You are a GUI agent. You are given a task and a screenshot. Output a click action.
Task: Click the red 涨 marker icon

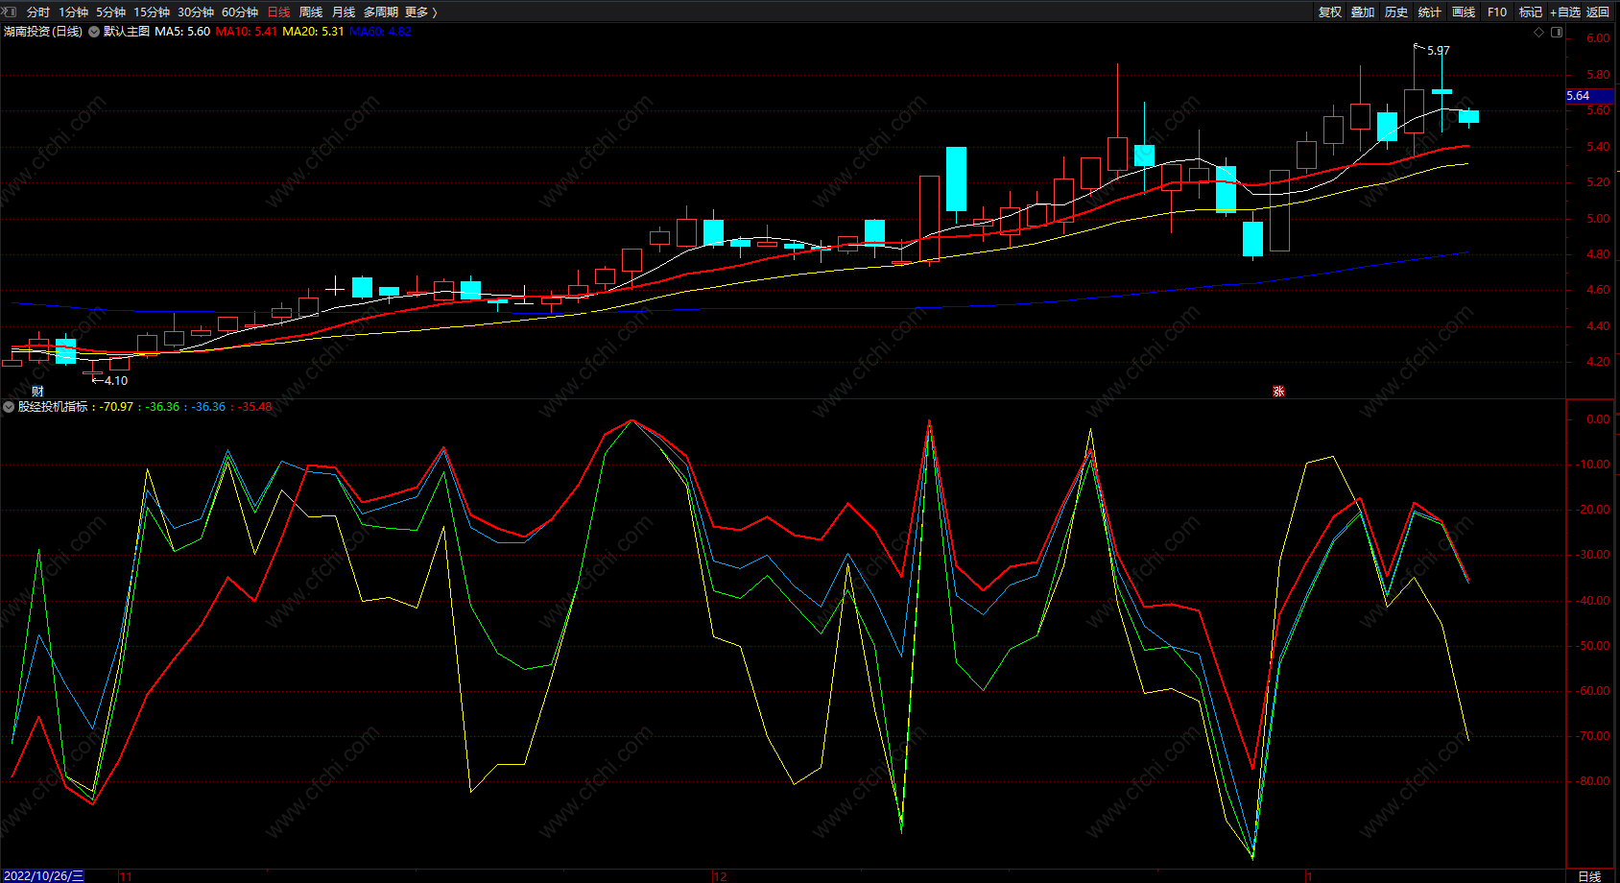[x=1278, y=391]
